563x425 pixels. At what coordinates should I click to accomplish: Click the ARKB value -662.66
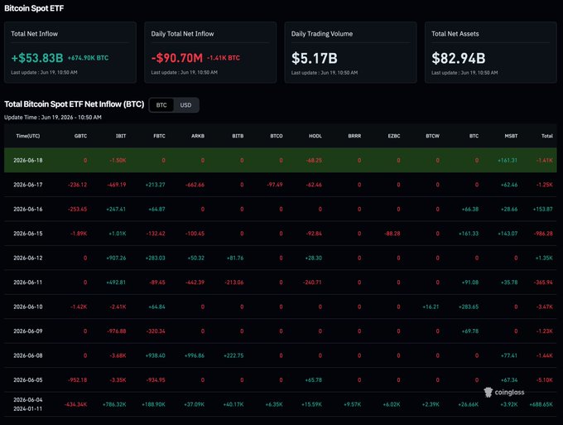coord(195,185)
